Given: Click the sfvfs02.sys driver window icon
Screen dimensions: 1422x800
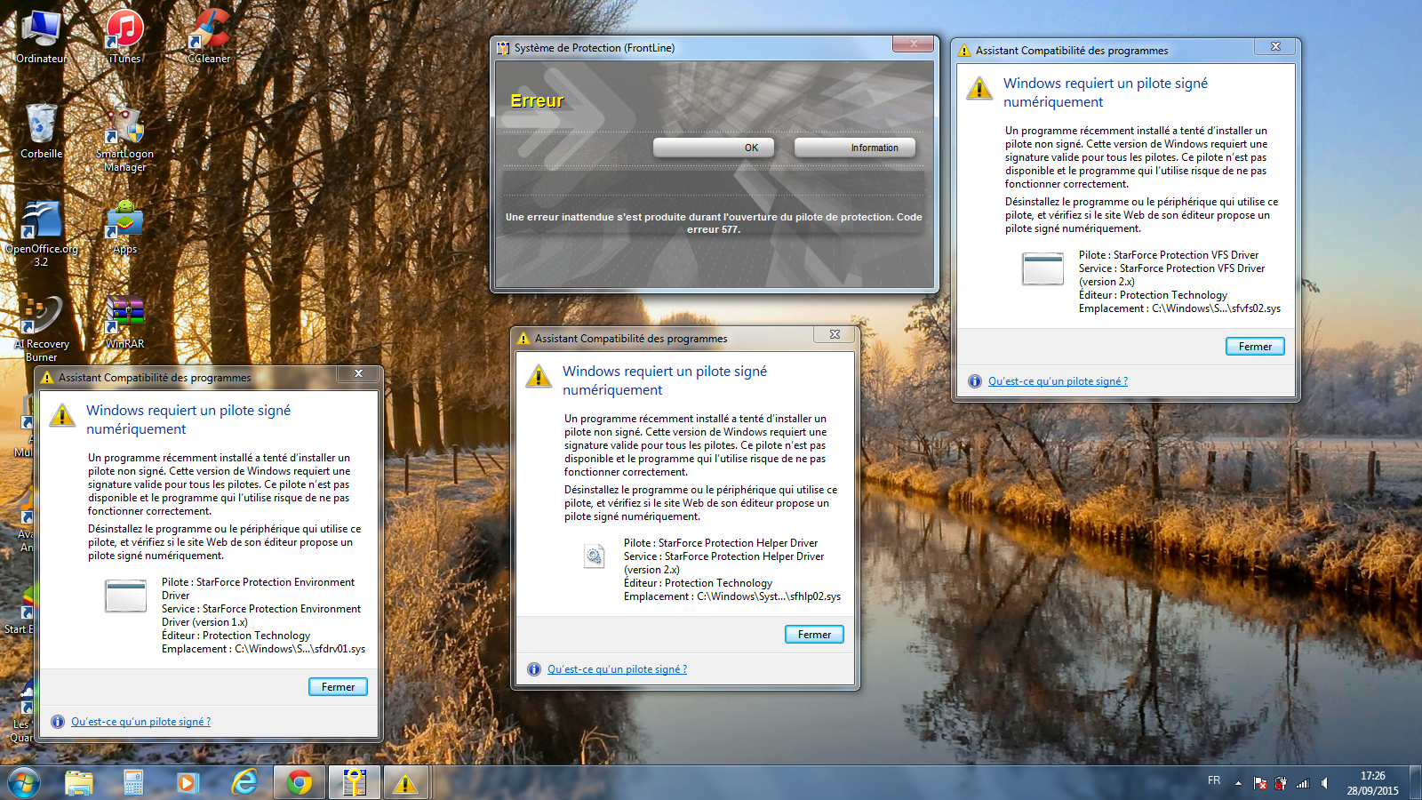Looking at the screenshot, I should coord(1043,268).
